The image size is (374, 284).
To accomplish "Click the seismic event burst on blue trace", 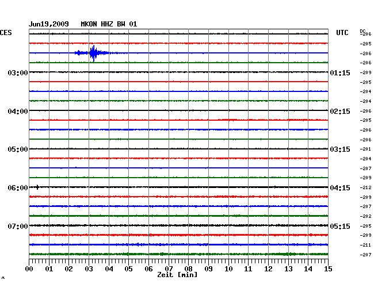I will [94, 53].
